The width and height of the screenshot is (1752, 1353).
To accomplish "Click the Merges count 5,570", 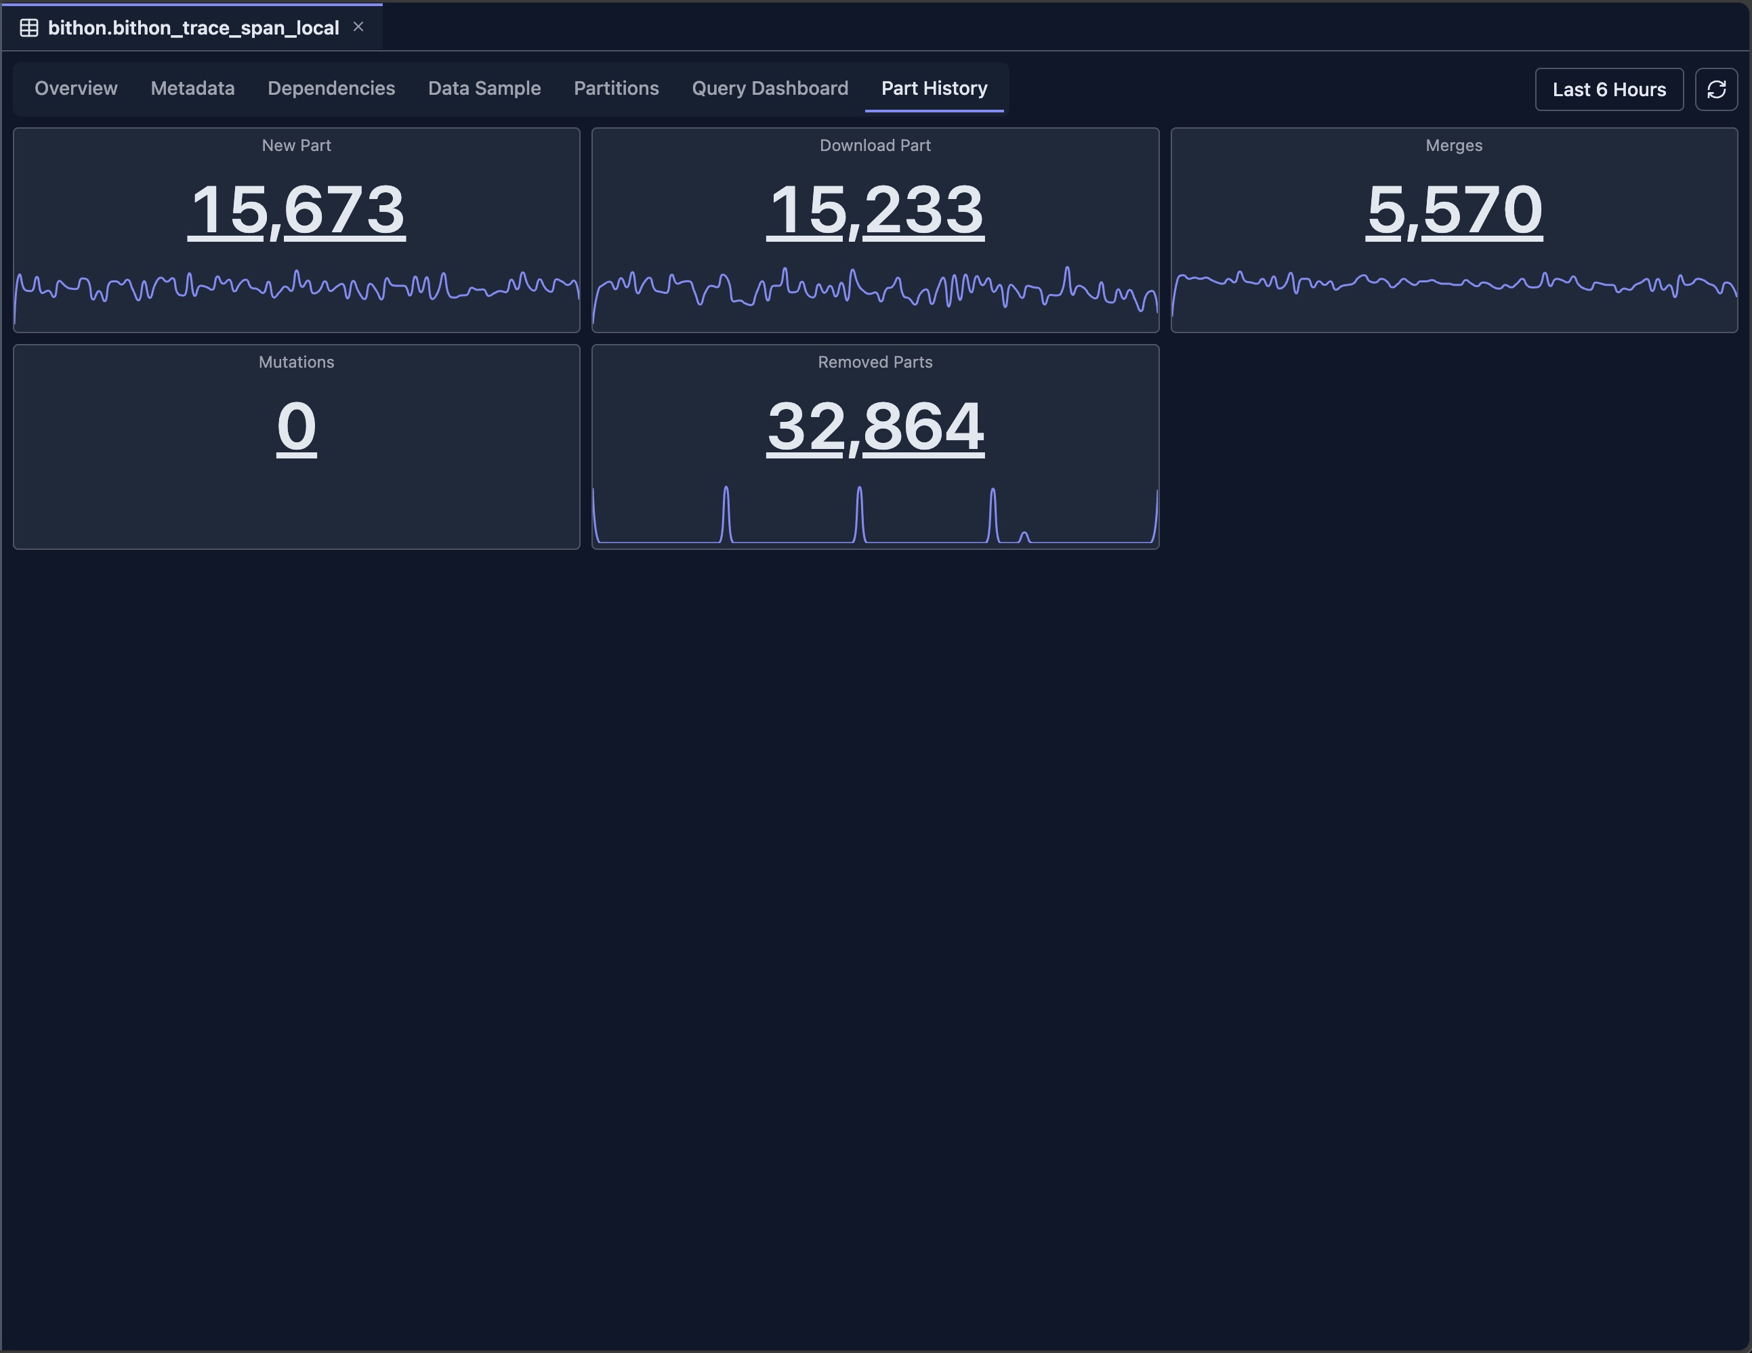I will point(1454,210).
